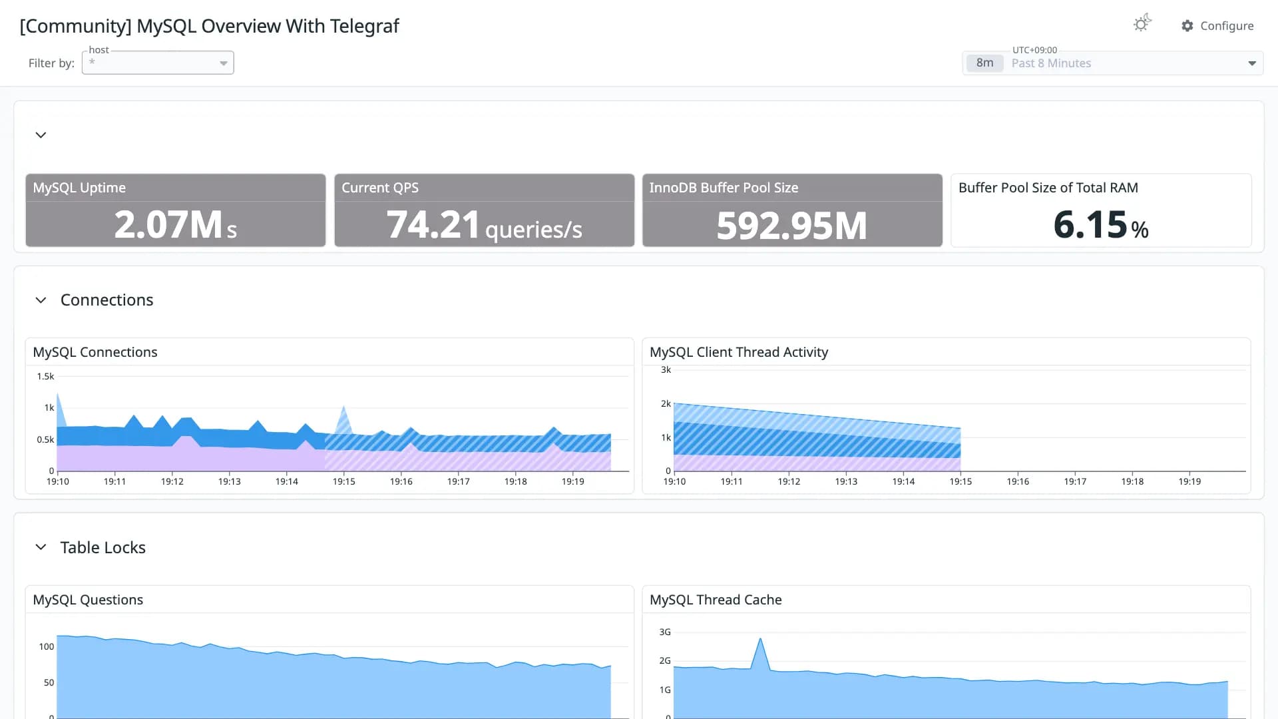The height and width of the screenshot is (719, 1278).
Task: Click the MySQL Connections chart title
Action: point(95,352)
